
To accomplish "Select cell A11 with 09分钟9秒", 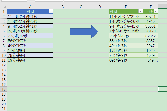I will click(x=30, y=60).
